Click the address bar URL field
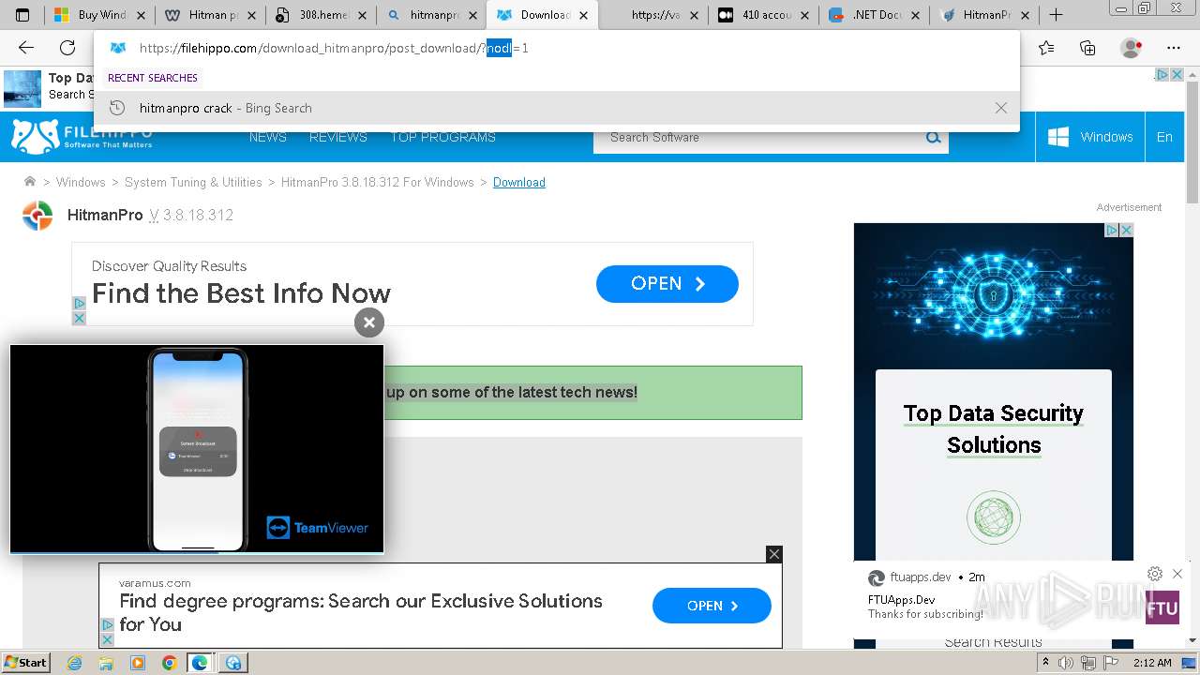This screenshot has width=1200, height=675. (557, 48)
